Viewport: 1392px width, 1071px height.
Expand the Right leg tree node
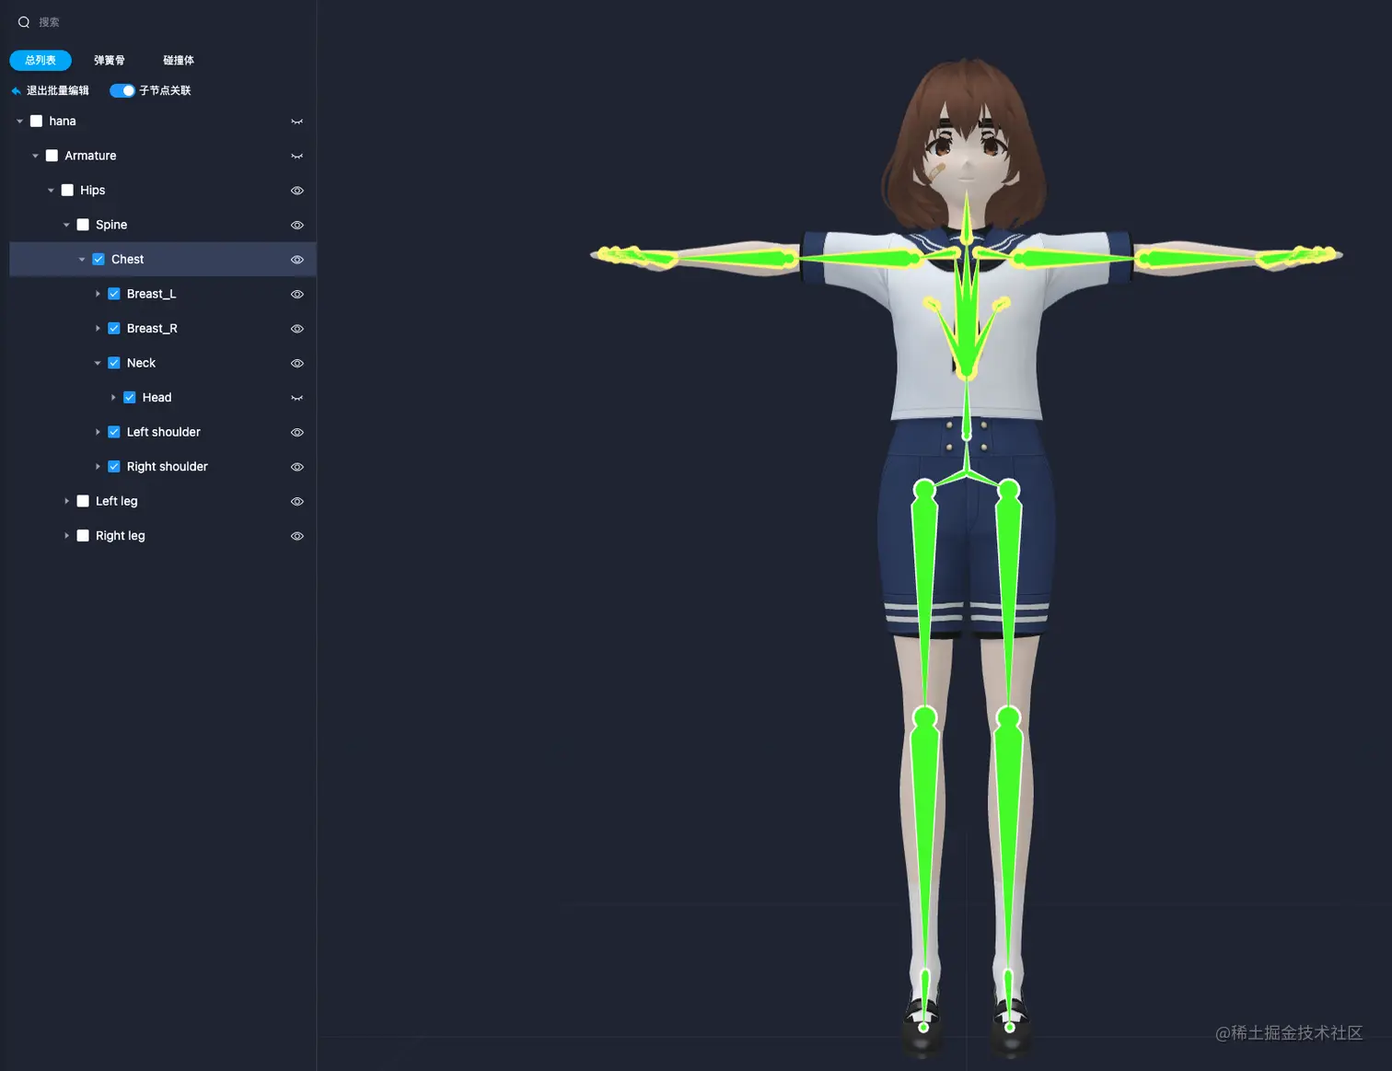[66, 536]
